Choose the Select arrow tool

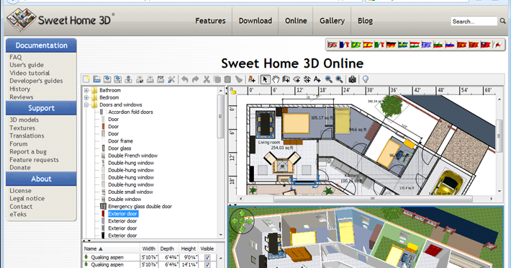[x=265, y=79]
